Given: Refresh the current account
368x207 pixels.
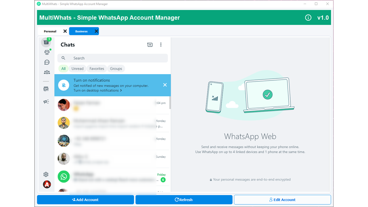Looking at the screenshot, I should point(184,200).
